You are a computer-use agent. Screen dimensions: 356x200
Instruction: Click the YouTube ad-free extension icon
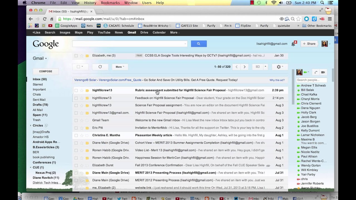[x=322, y=19]
